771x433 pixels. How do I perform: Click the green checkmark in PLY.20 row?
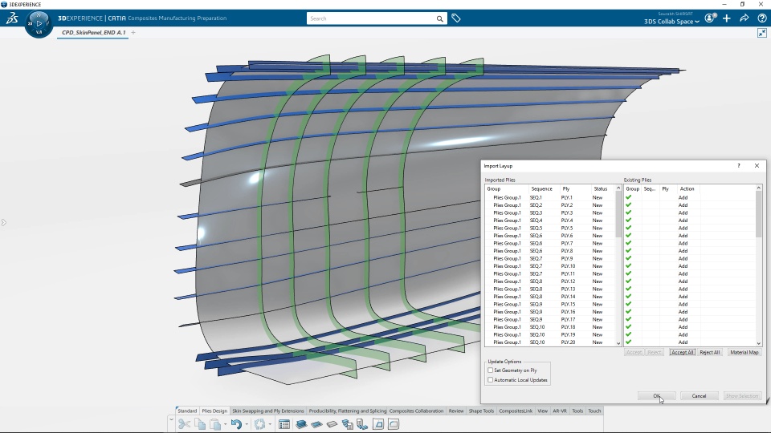pyautogui.click(x=628, y=342)
